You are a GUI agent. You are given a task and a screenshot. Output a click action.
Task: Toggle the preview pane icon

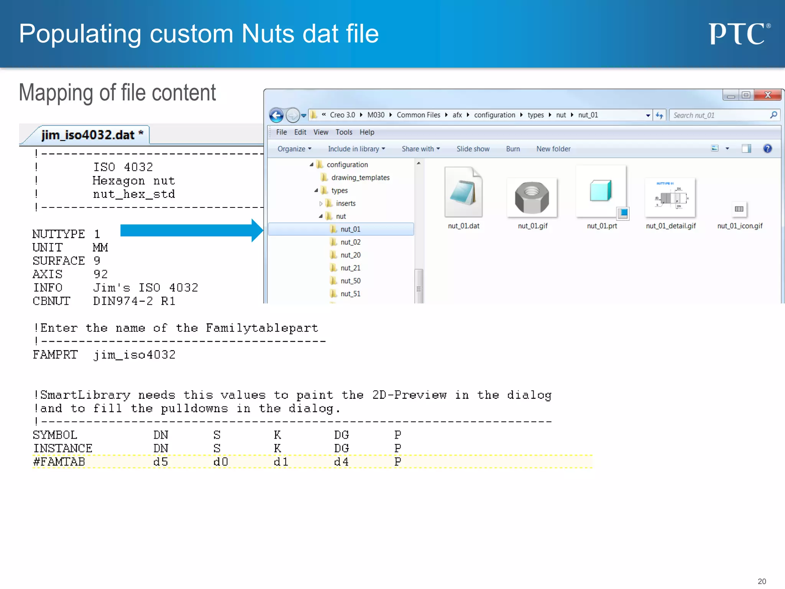pyautogui.click(x=746, y=149)
